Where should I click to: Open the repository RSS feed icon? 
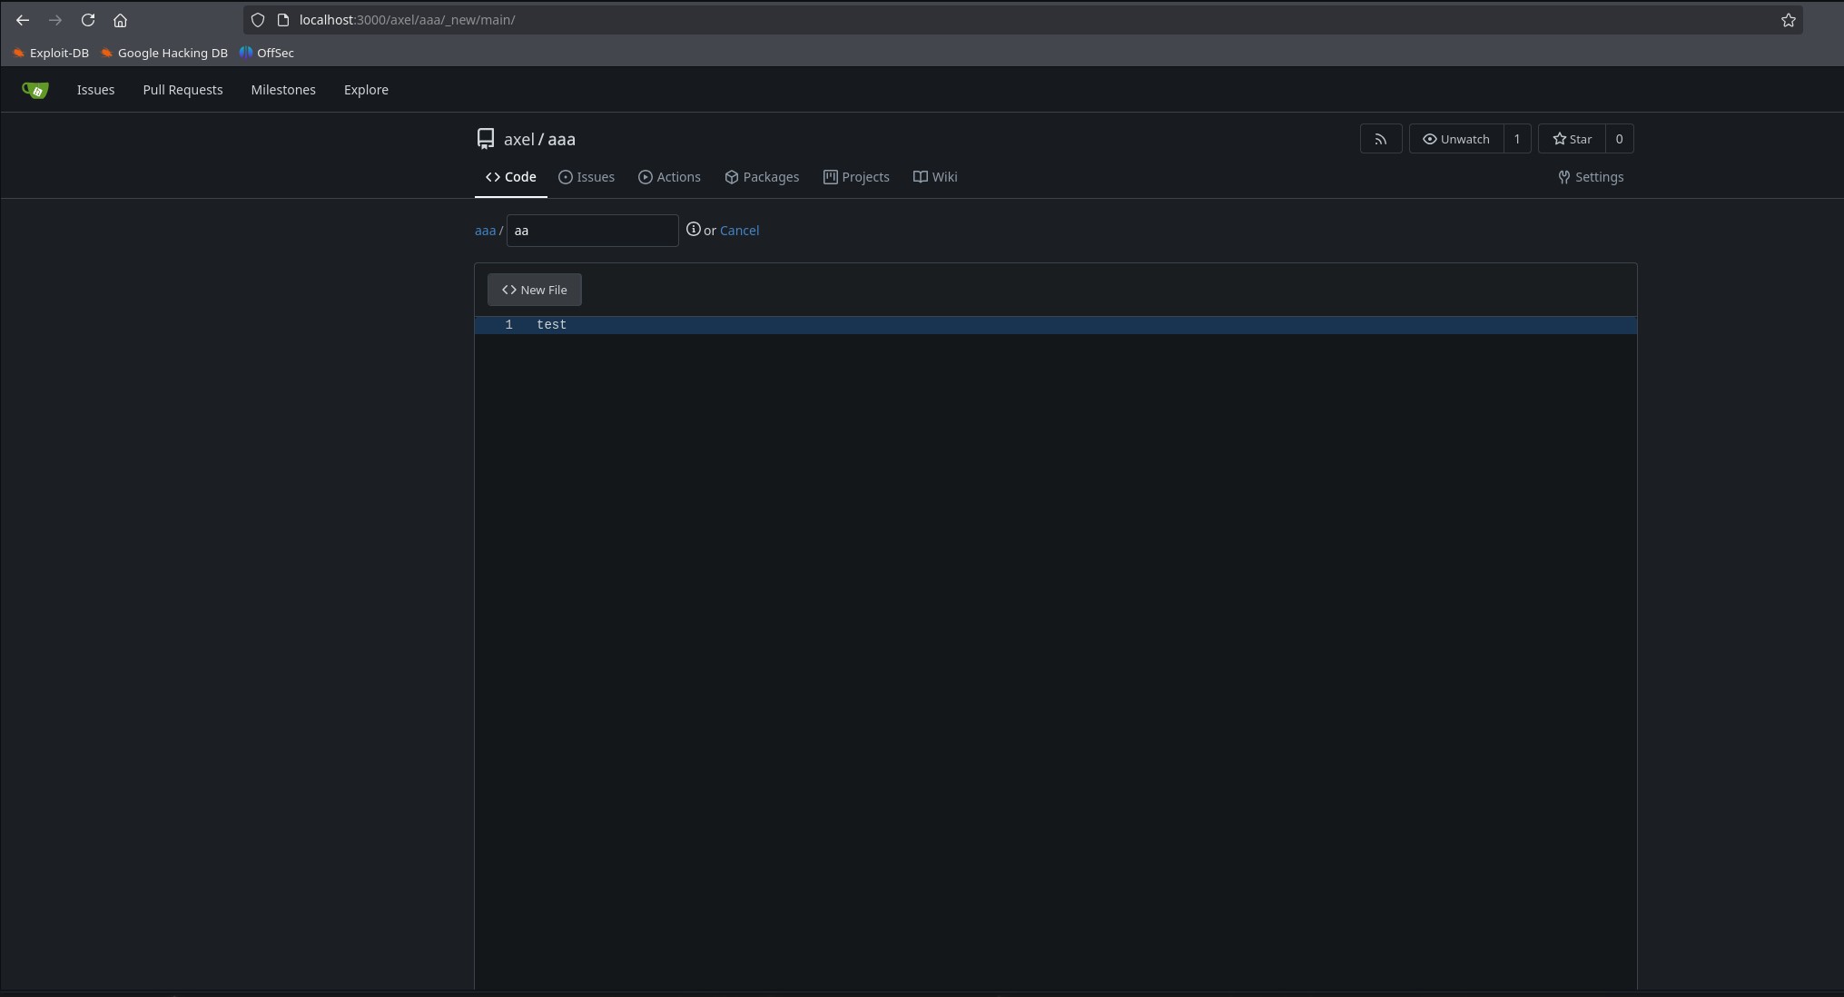coord(1380,139)
